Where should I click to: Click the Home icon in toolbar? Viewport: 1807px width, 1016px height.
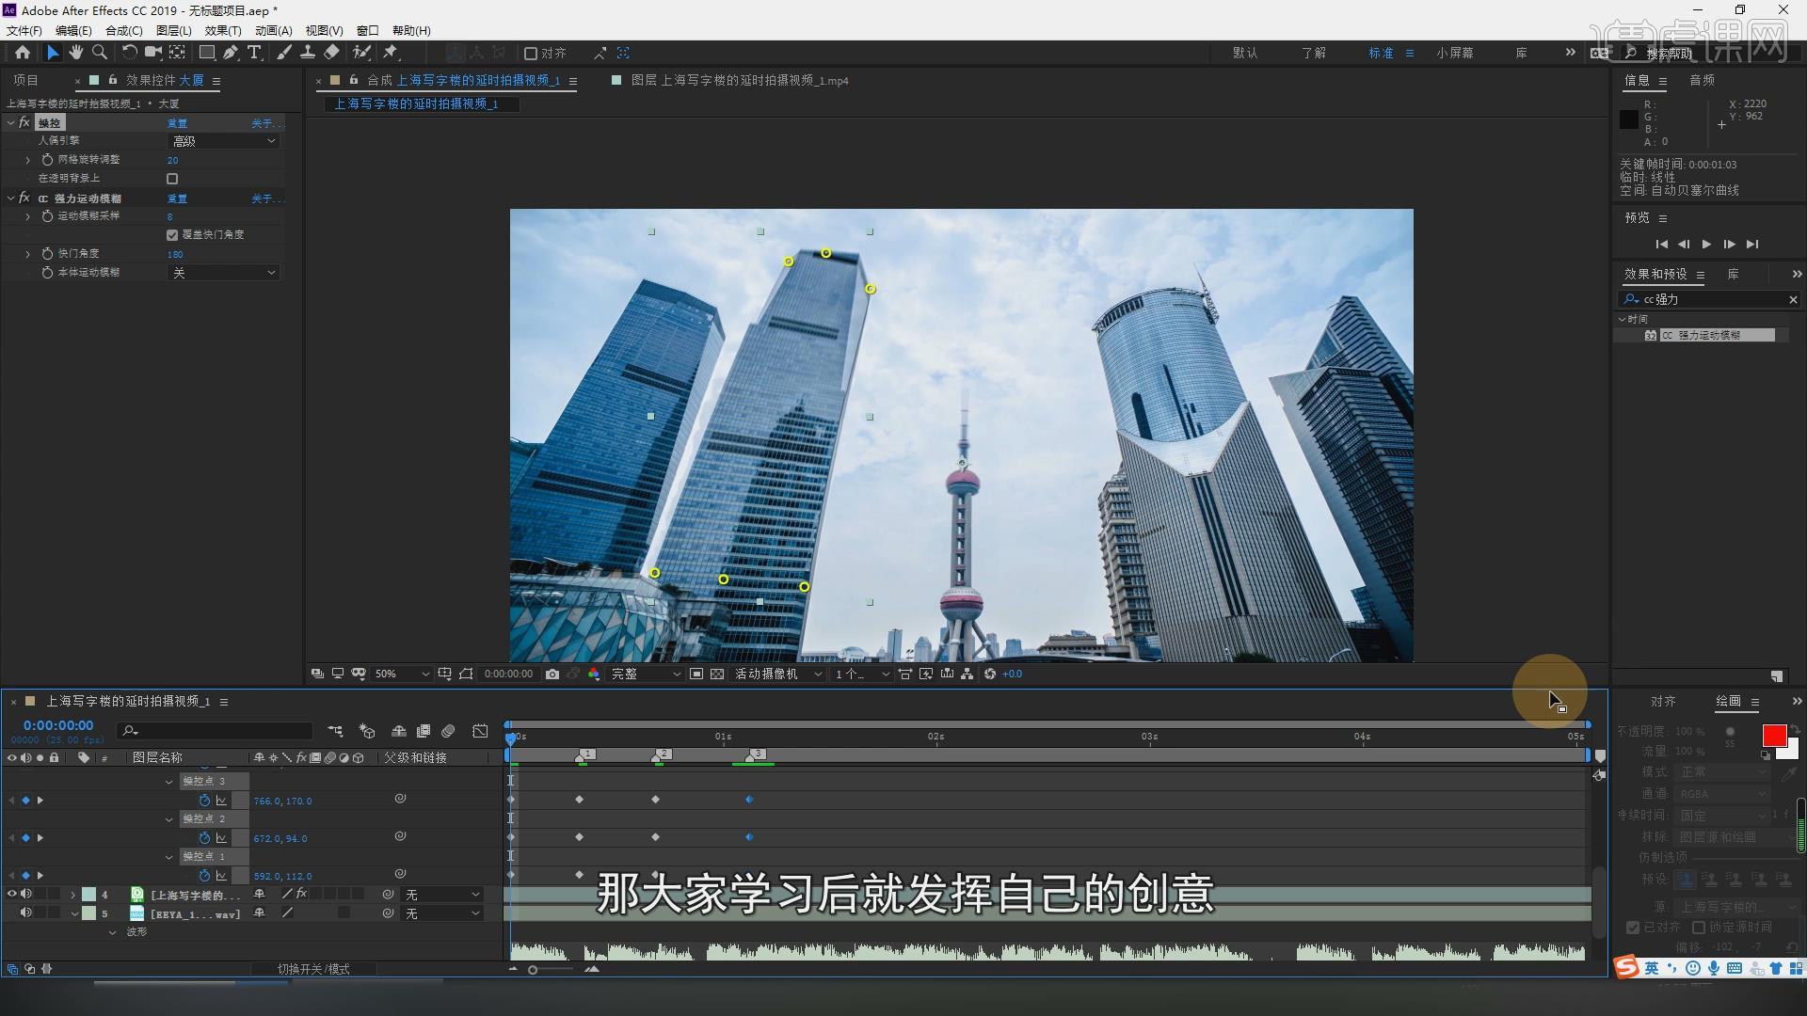point(23,53)
